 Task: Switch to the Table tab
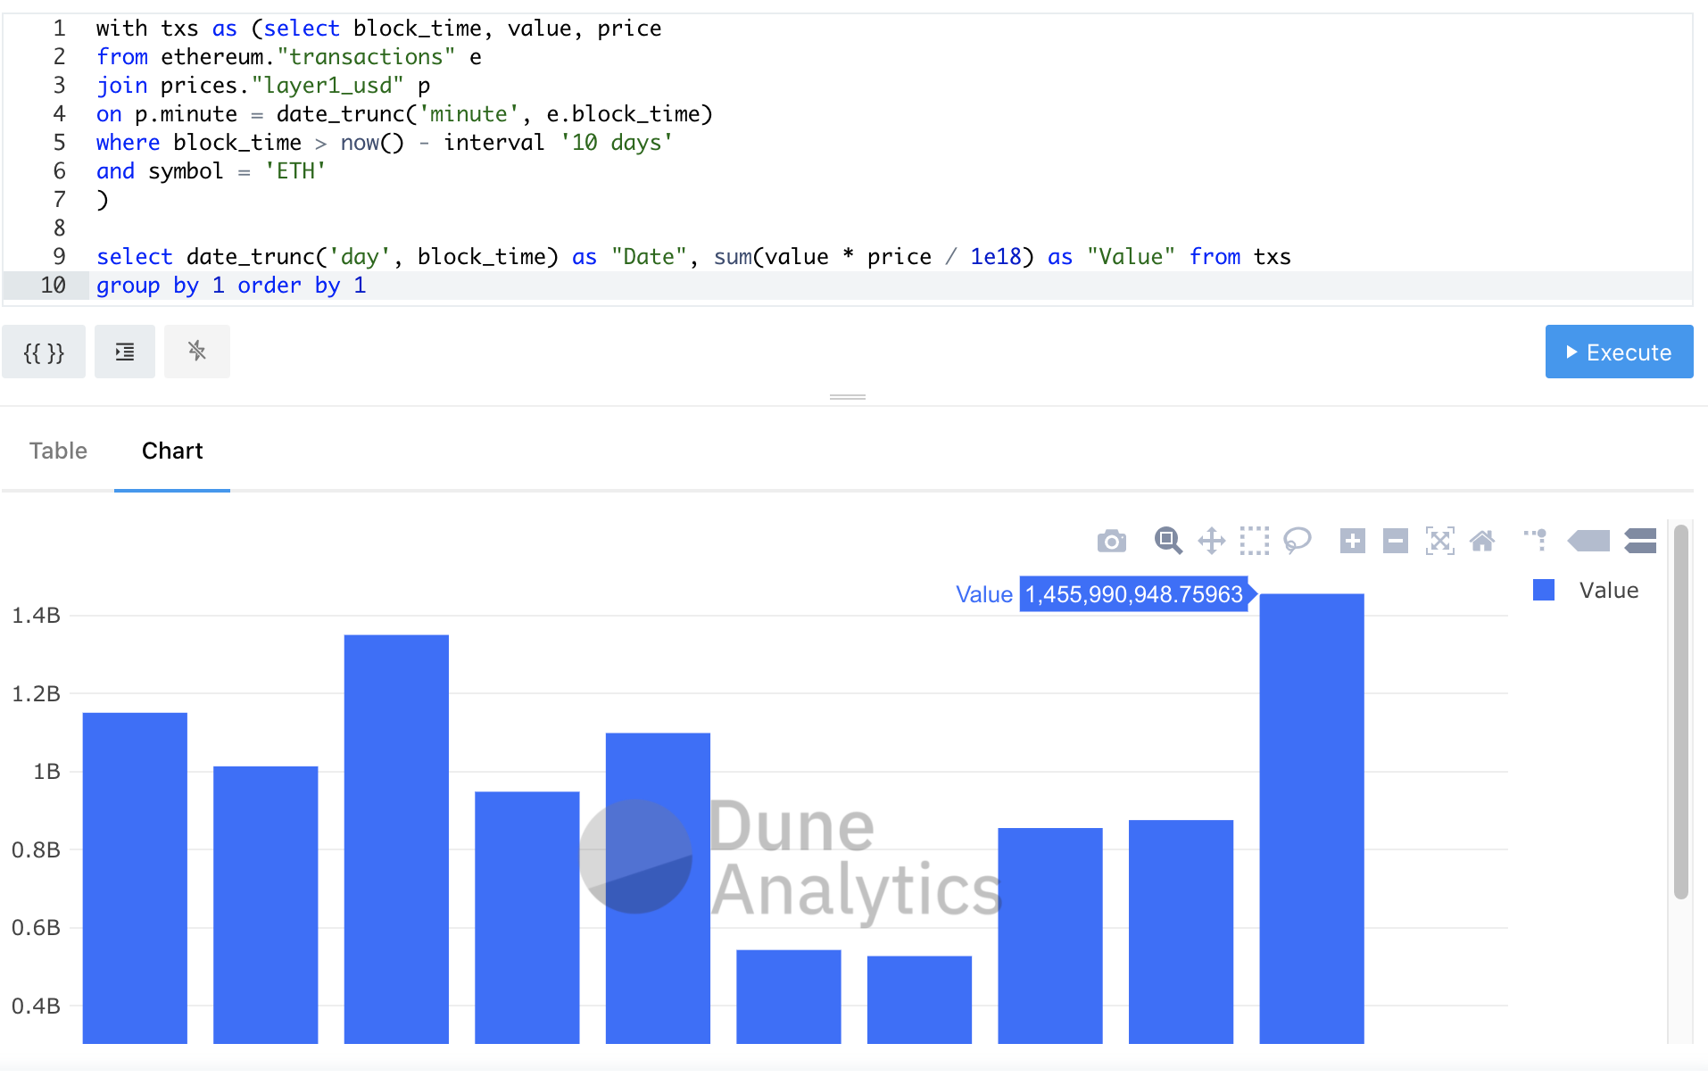[57, 451]
